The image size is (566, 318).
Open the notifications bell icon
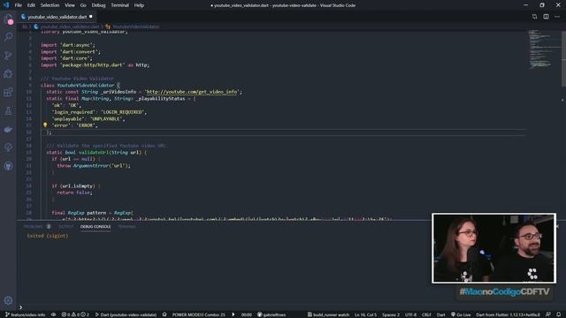click(559, 314)
